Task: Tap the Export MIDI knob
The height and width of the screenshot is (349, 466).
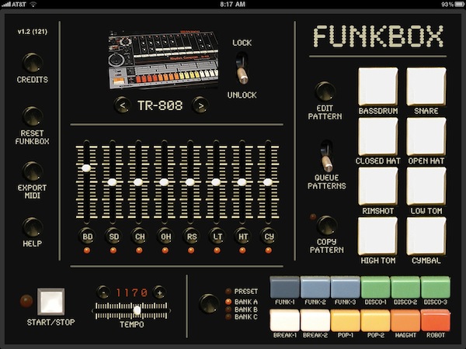Action: [33, 171]
